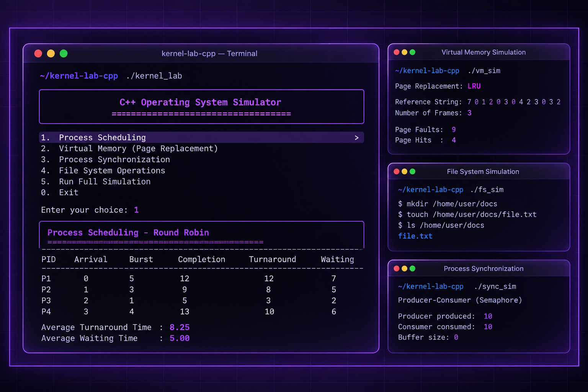Click the ./sync_sim command text
This screenshot has width=588, height=392.
click(x=495, y=287)
